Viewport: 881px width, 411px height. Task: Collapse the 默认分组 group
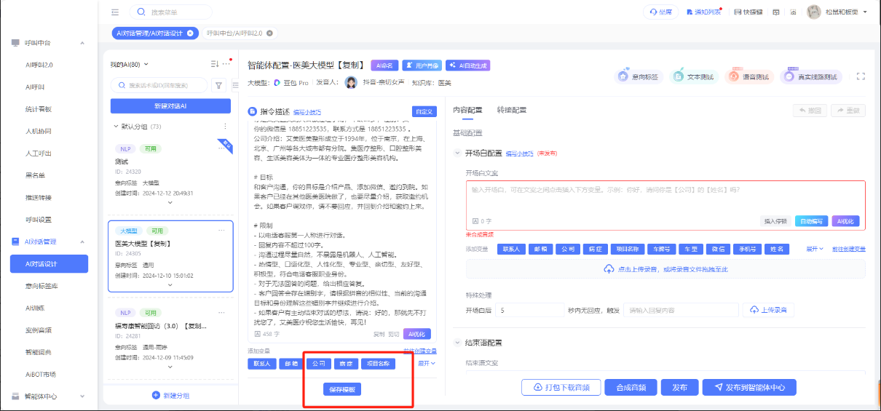click(x=116, y=127)
